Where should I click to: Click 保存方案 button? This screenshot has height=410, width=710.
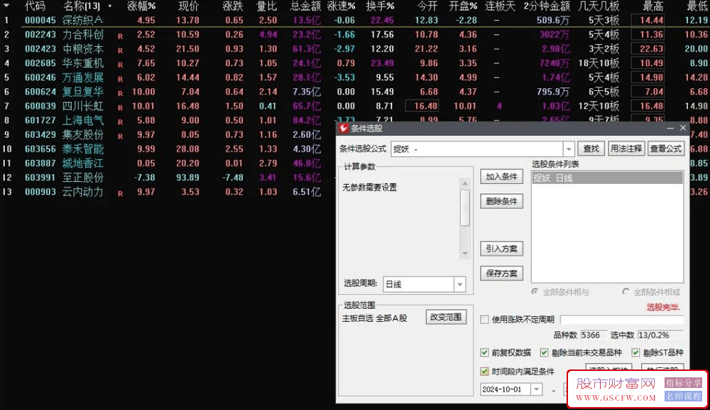click(x=501, y=273)
